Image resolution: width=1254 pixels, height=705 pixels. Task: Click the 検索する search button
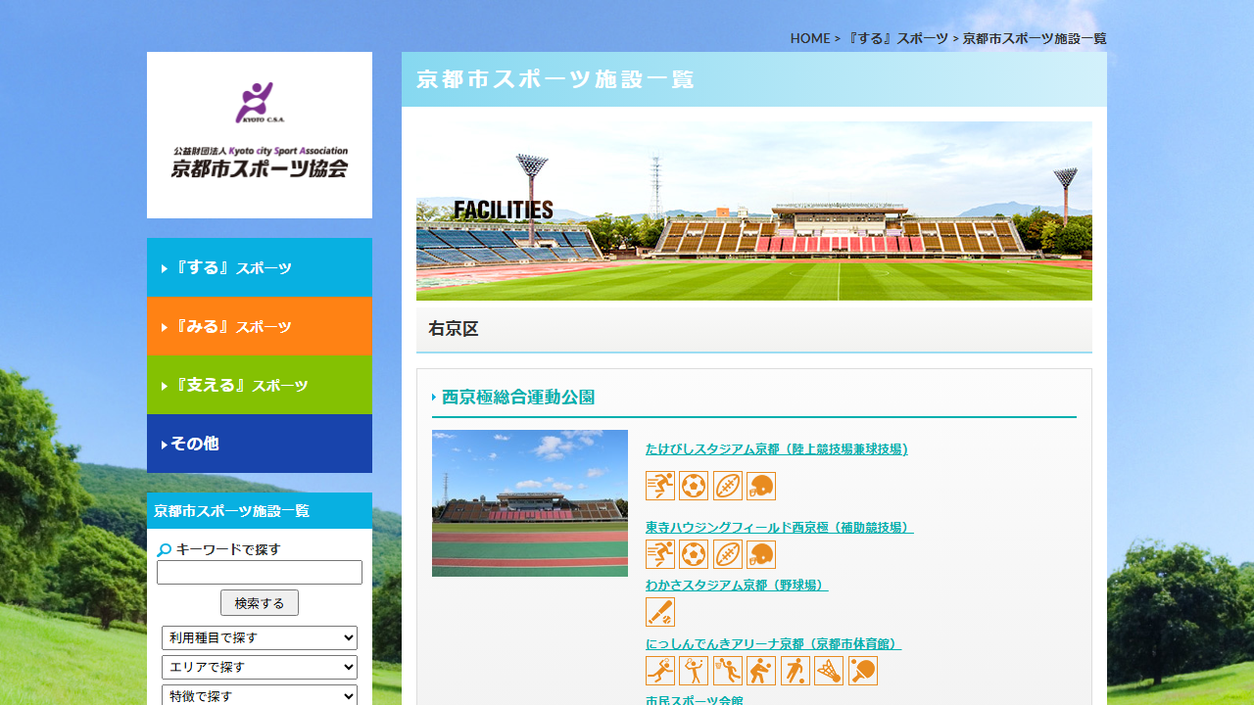click(260, 603)
